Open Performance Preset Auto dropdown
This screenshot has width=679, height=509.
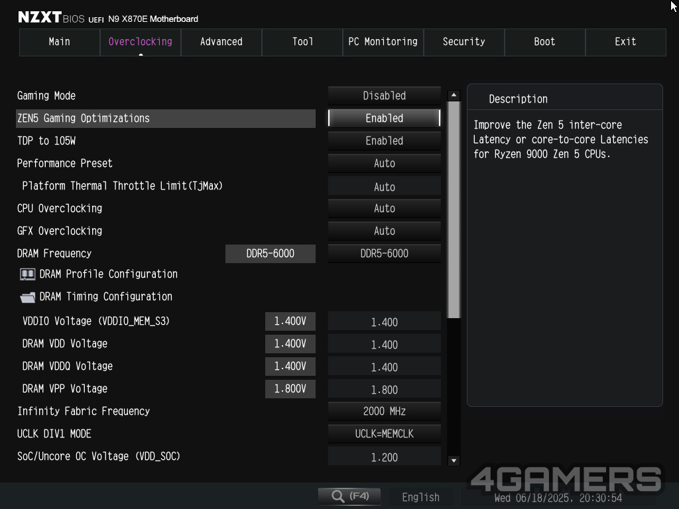coord(385,163)
